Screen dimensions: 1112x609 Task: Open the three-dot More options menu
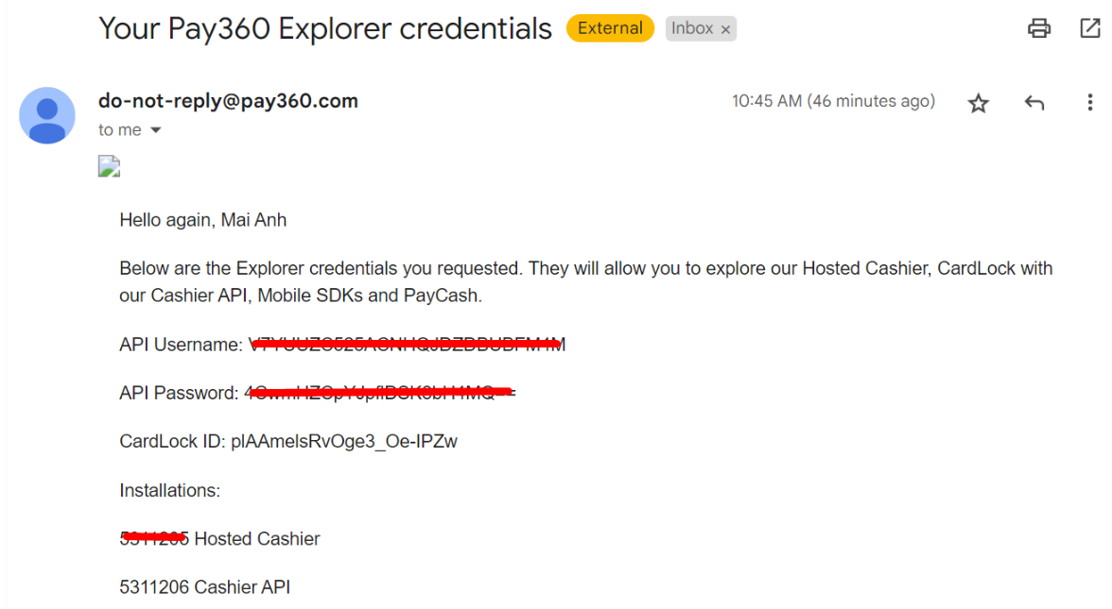tap(1090, 103)
